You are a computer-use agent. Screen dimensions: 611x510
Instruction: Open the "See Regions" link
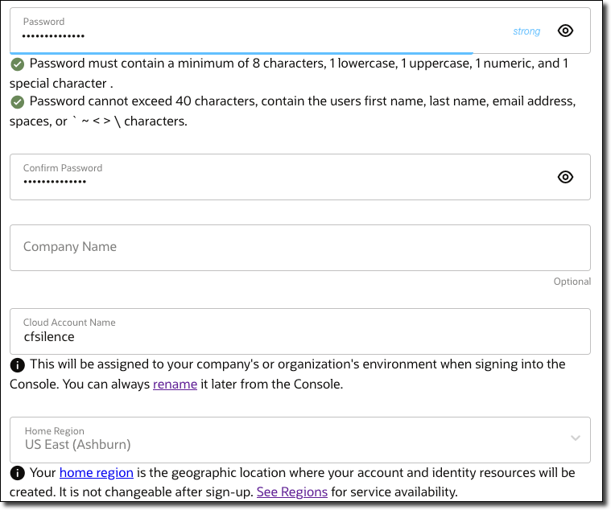point(291,492)
